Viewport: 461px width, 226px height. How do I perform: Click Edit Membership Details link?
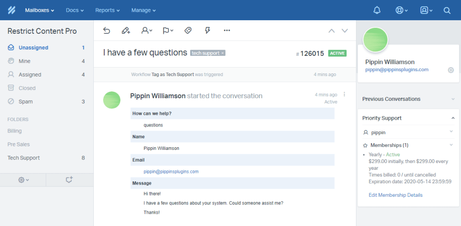tap(396, 195)
